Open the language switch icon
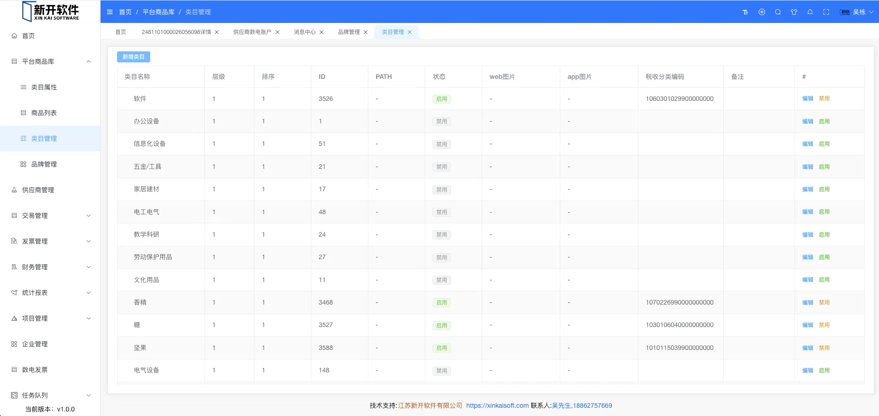Viewport: 879px width, 416px height. pos(762,12)
